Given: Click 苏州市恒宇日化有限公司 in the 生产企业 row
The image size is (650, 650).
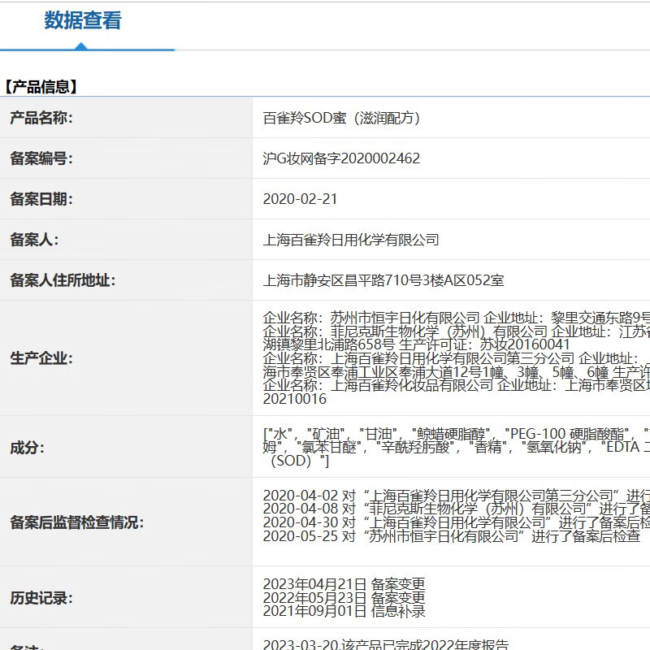Looking at the screenshot, I should (x=405, y=318).
